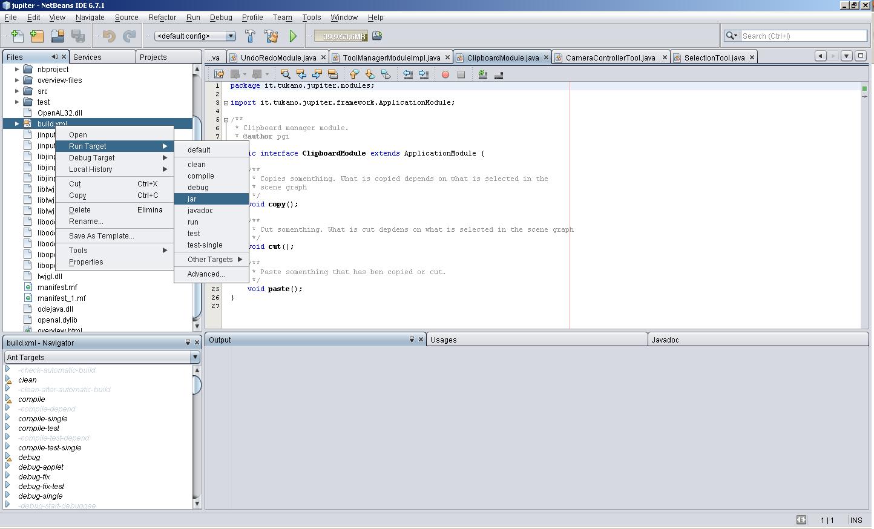This screenshot has height=529, width=874.
Task: Expand the nbproject folder node
Action: pyautogui.click(x=17, y=69)
